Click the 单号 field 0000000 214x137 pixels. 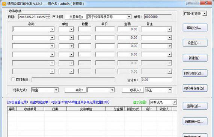158,17
